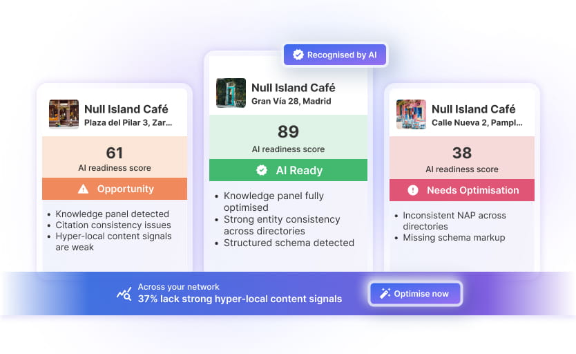Click the 38 AI readiness score
Image resolution: width=576 pixels, height=354 pixels.
pyautogui.click(x=462, y=153)
